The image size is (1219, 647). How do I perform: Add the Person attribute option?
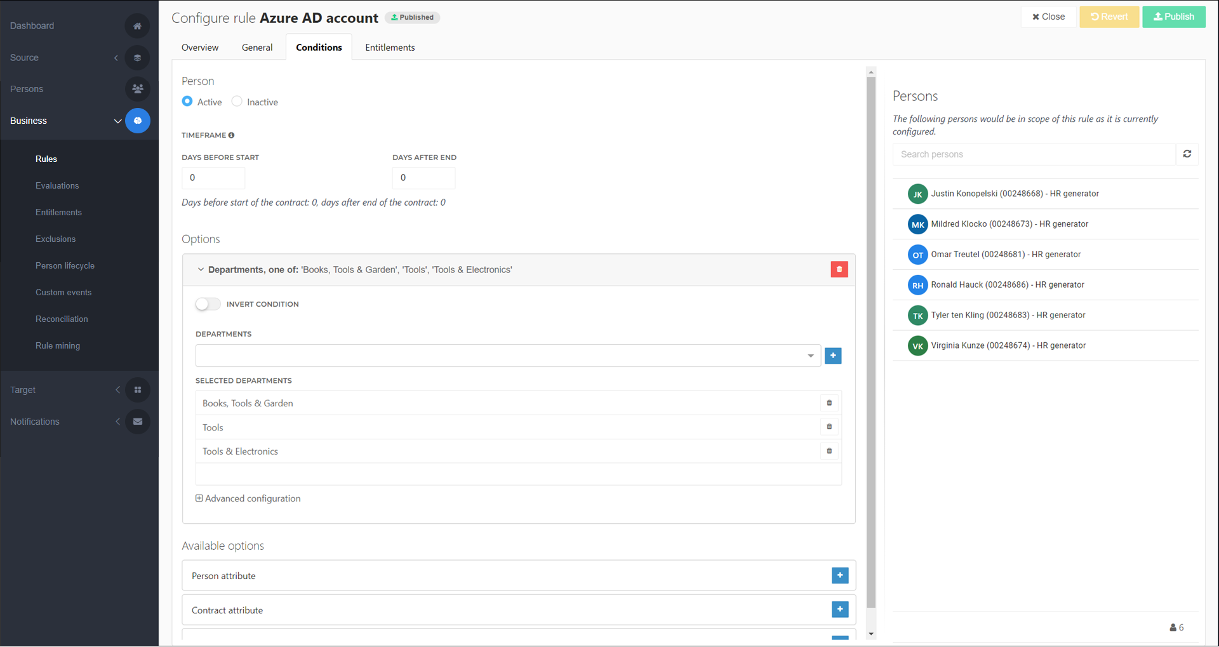[x=839, y=575]
